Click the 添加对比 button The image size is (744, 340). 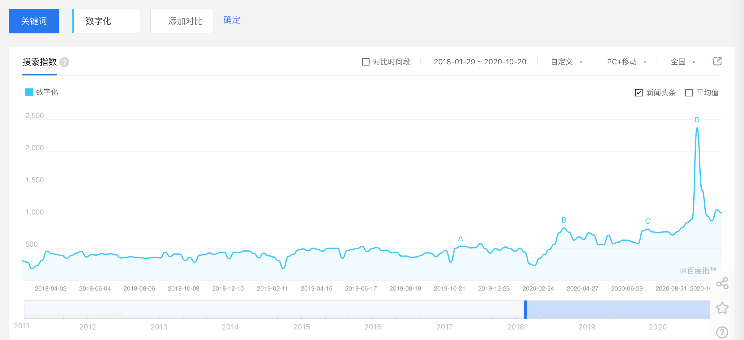tap(182, 21)
